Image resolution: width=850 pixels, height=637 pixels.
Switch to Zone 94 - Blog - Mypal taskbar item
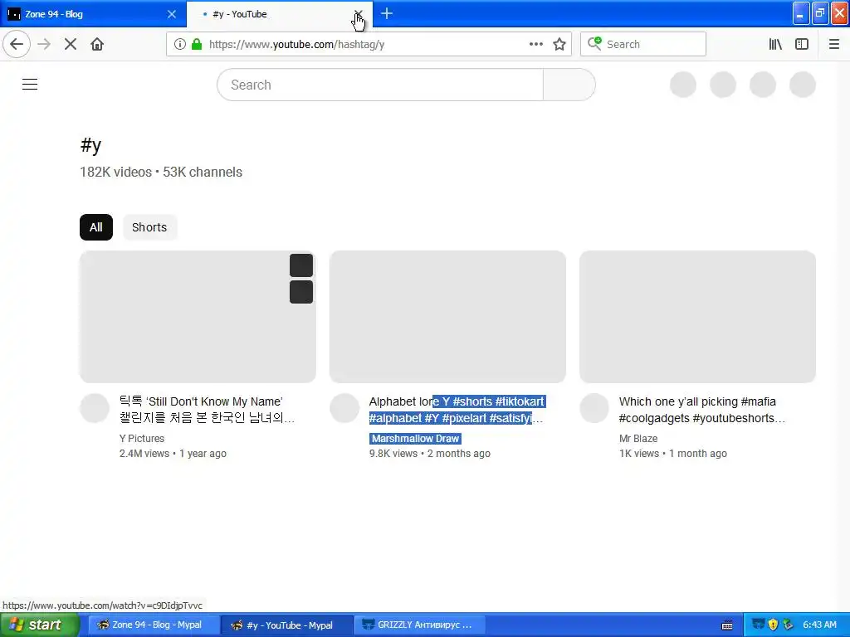(154, 625)
